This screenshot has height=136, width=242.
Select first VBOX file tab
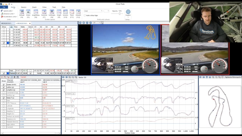(7, 23)
